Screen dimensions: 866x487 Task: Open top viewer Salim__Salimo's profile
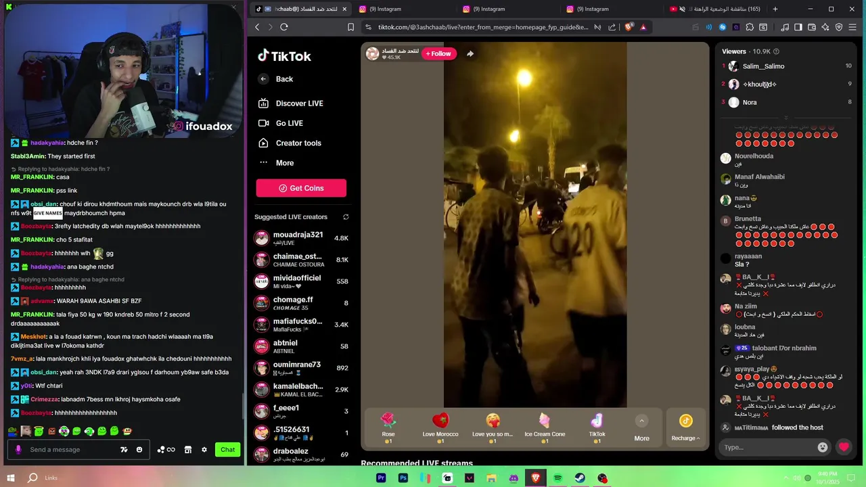pyautogui.click(x=763, y=66)
